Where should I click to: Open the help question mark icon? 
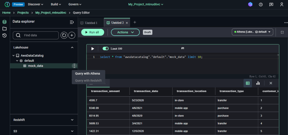click(x=261, y=4)
